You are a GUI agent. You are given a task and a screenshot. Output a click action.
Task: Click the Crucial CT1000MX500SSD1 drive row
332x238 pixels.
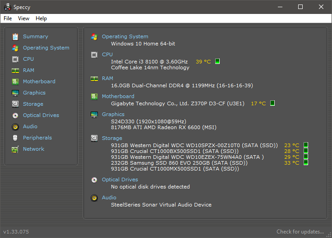click(x=175, y=169)
